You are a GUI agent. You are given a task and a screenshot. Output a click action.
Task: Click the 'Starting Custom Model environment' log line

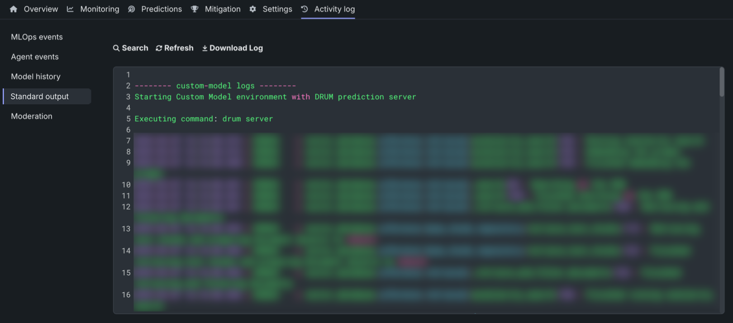(275, 97)
